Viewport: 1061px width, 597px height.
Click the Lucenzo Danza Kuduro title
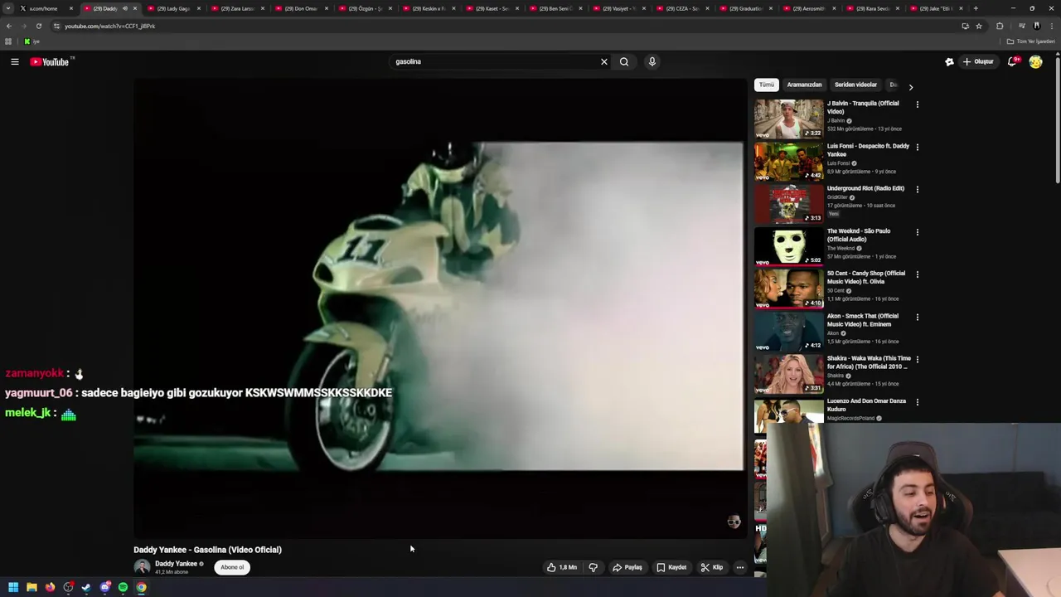866,405
